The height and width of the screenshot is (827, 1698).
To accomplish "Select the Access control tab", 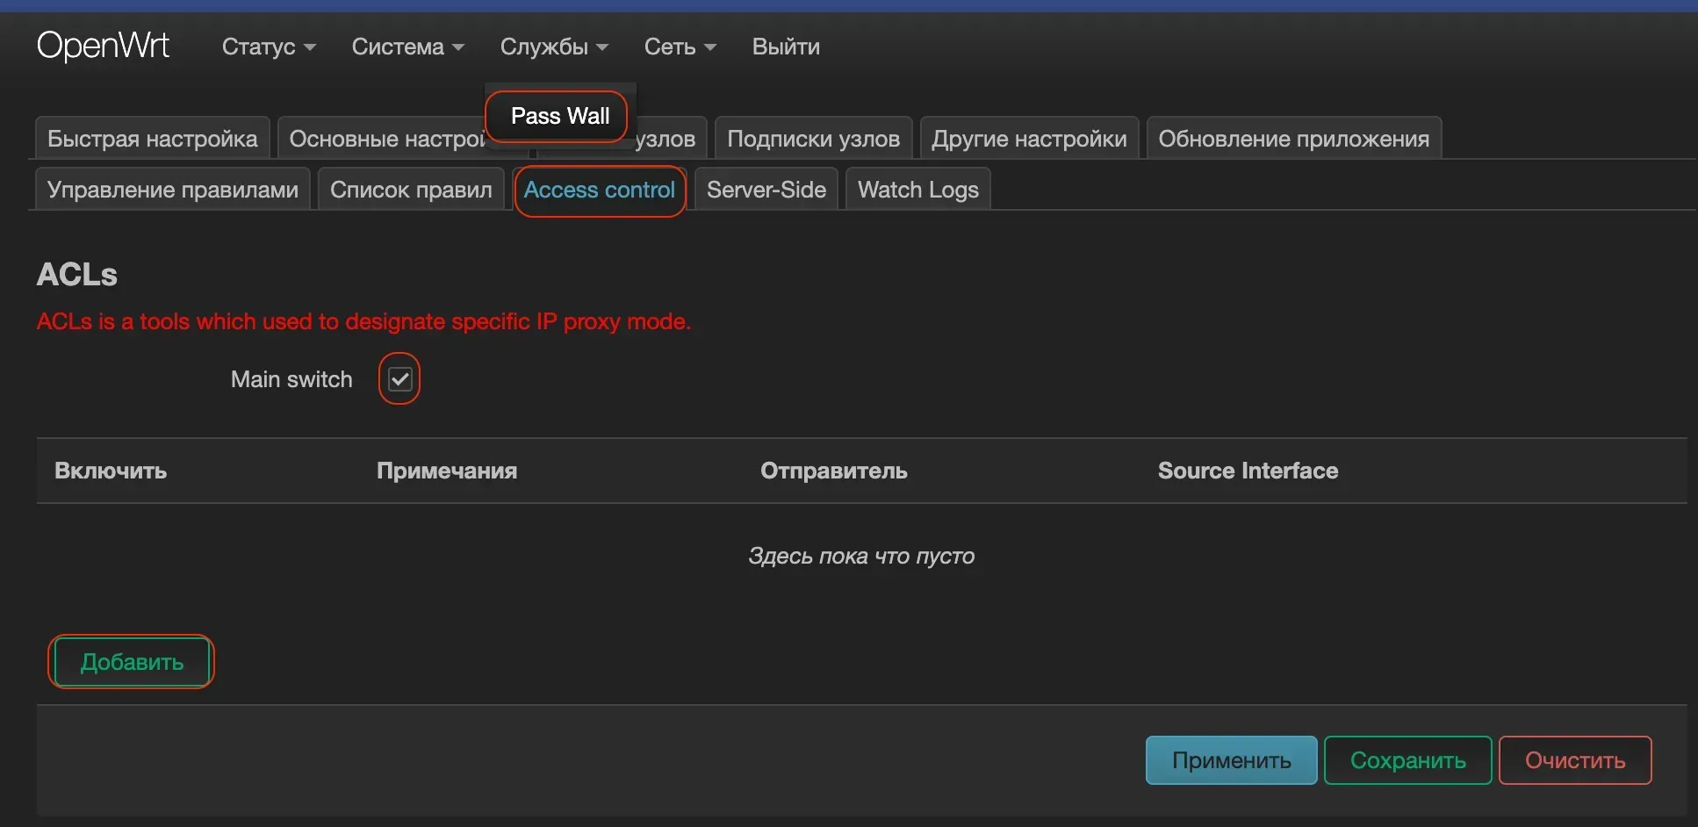I will [599, 190].
